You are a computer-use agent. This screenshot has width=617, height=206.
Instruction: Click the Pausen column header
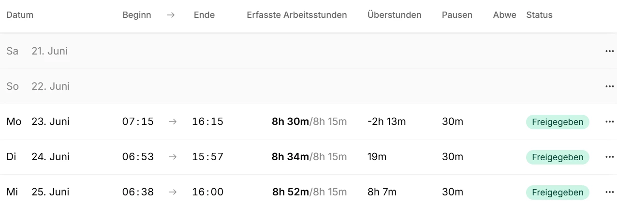click(457, 15)
